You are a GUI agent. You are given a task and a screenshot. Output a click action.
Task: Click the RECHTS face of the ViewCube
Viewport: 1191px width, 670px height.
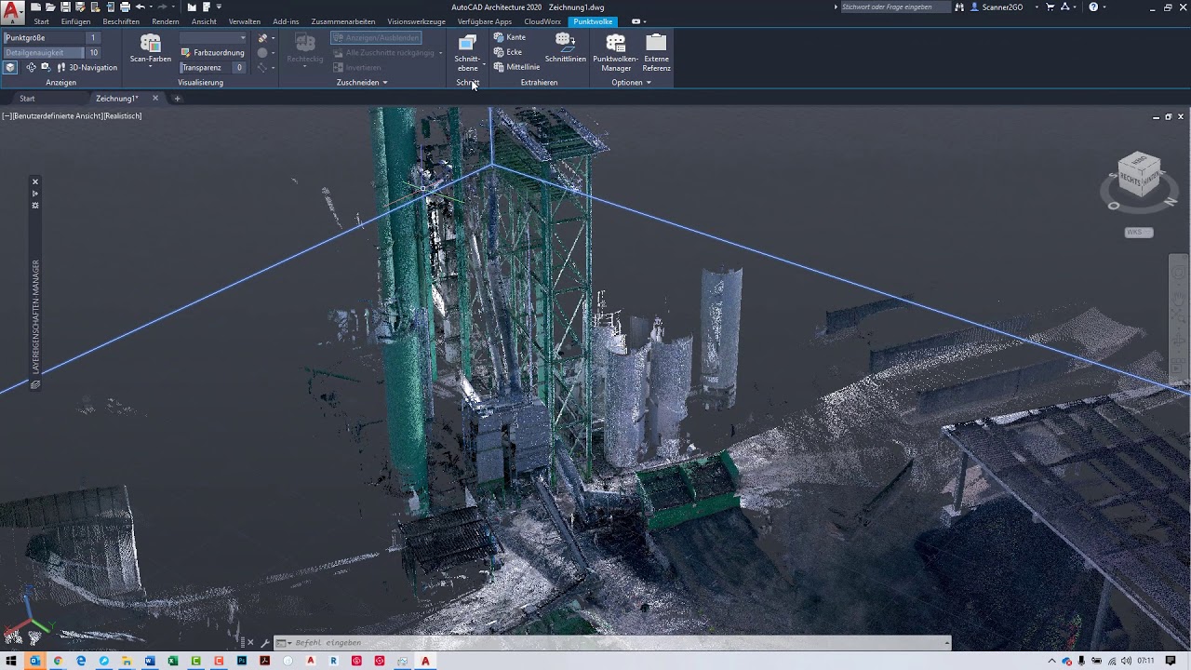coord(1131,180)
